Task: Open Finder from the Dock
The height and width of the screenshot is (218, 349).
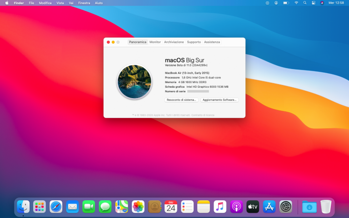Action: pos(23,207)
